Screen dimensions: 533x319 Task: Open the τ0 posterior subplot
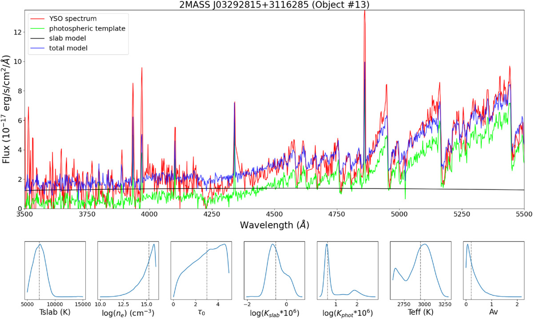tap(201, 270)
